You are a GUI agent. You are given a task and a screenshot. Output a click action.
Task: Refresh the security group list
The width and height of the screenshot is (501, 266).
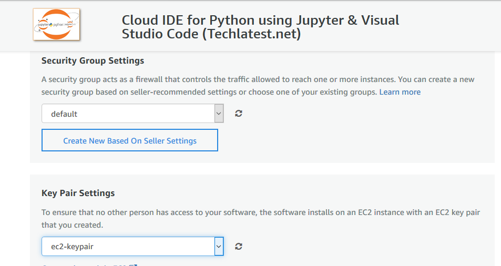pos(239,114)
